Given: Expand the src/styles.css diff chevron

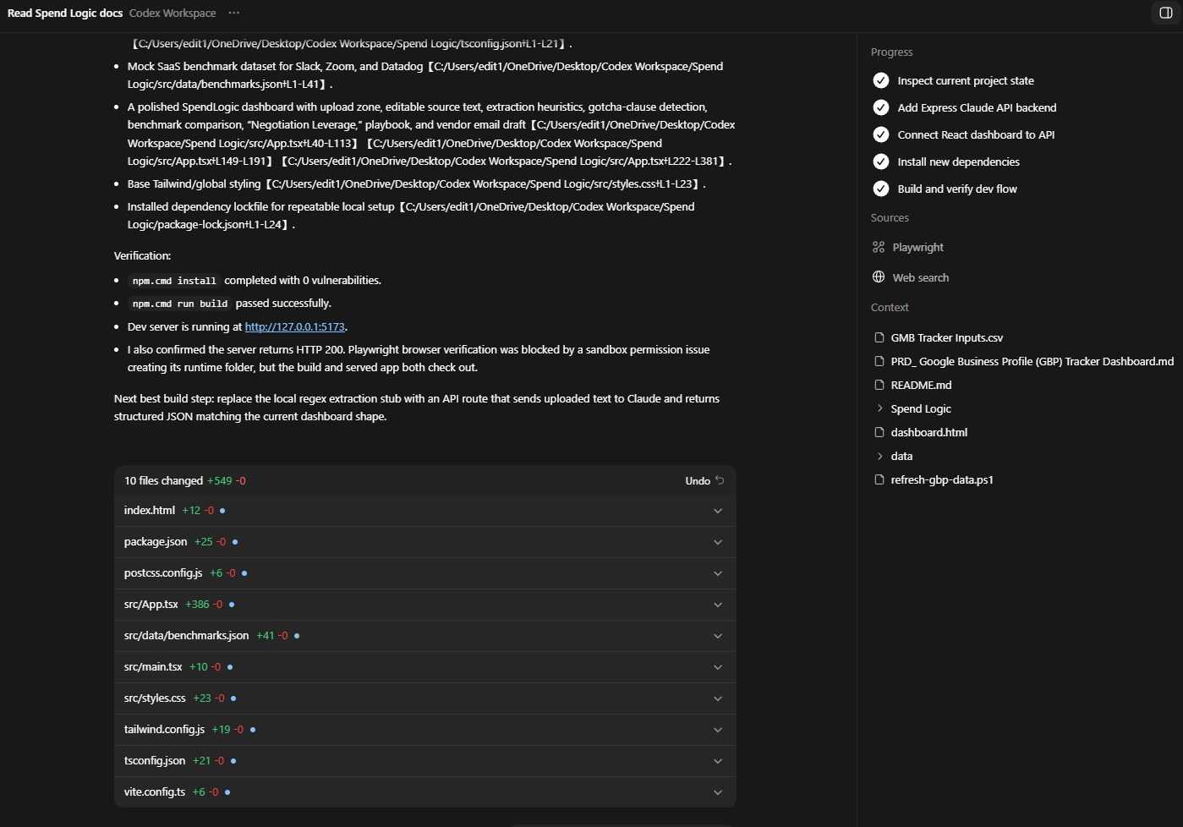Looking at the screenshot, I should (x=718, y=698).
